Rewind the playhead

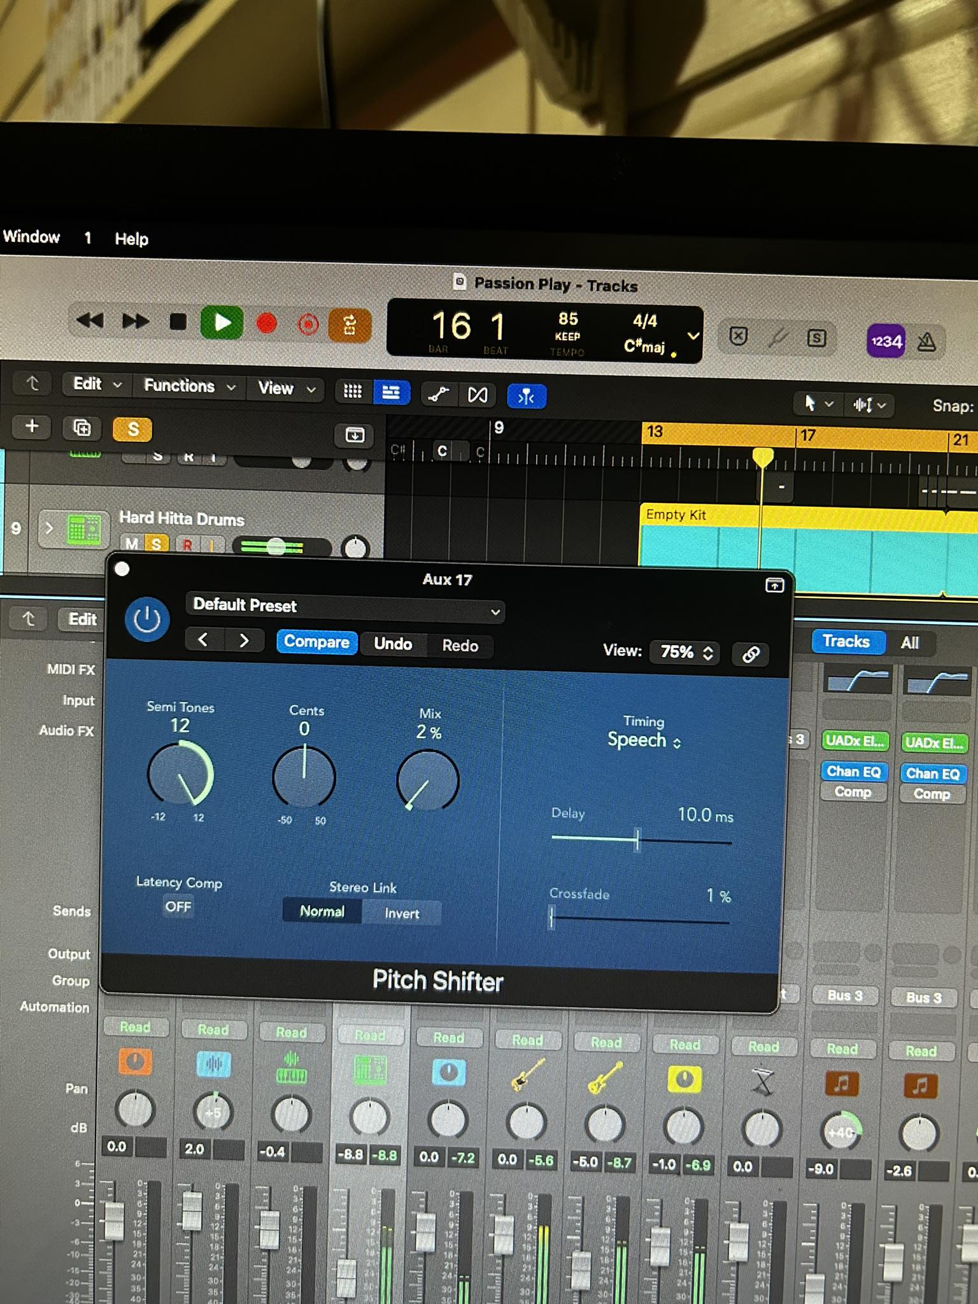(90, 320)
